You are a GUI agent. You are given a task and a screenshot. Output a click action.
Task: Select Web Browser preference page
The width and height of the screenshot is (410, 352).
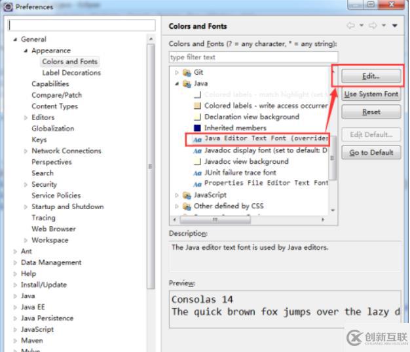click(54, 229)
